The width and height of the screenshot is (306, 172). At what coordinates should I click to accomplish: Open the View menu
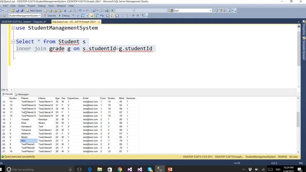(13, 6)
